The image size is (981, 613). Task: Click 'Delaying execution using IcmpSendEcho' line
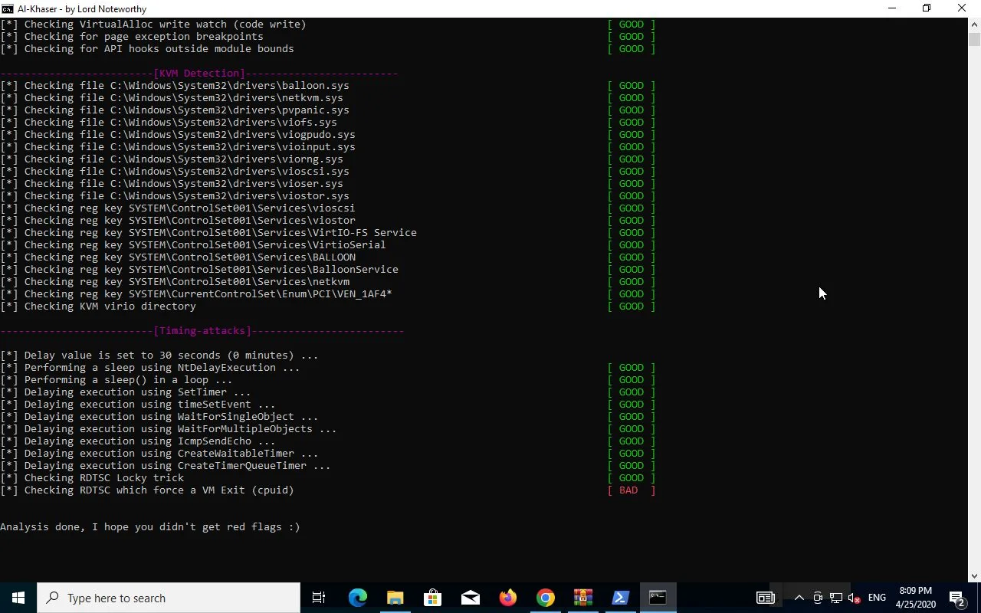click(x=138, y=441)
